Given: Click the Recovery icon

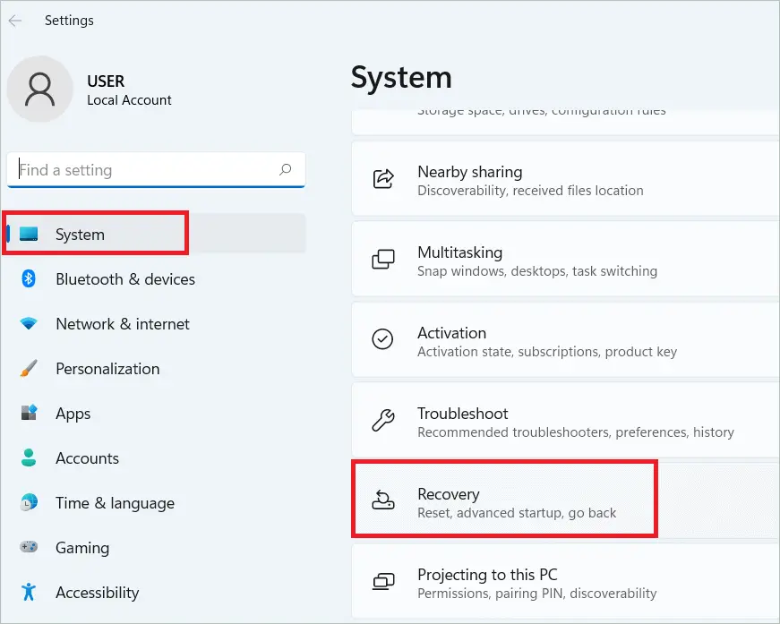Looking at the screenshot, I should tap(383, 501).
